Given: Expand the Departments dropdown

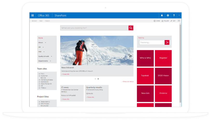Looking at the screenshot, I should pyautogui.click(x=50, y=61).
